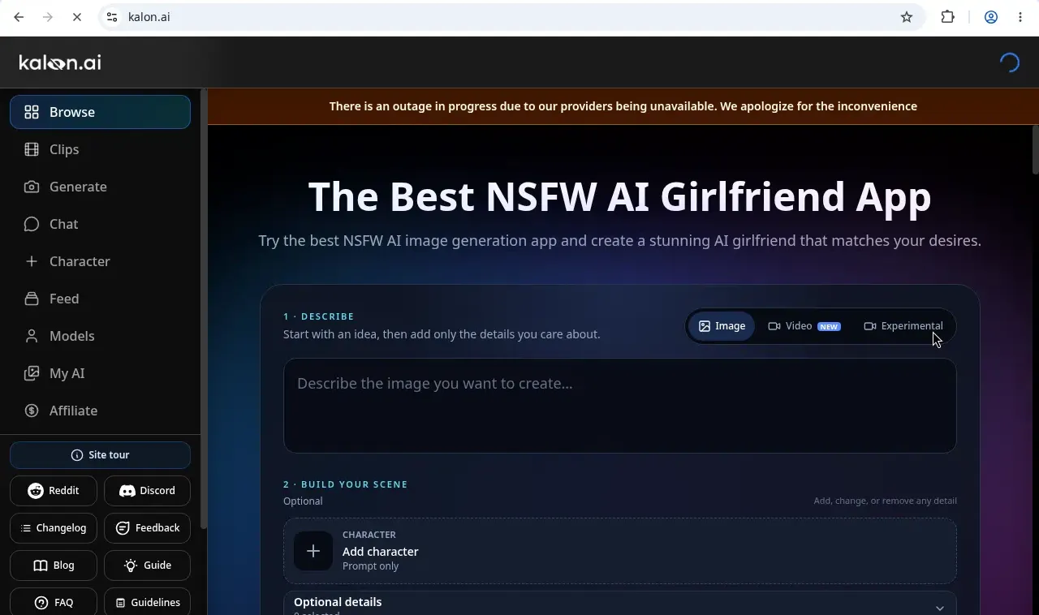
Task: Open the Feedback button
Action: 147,528
